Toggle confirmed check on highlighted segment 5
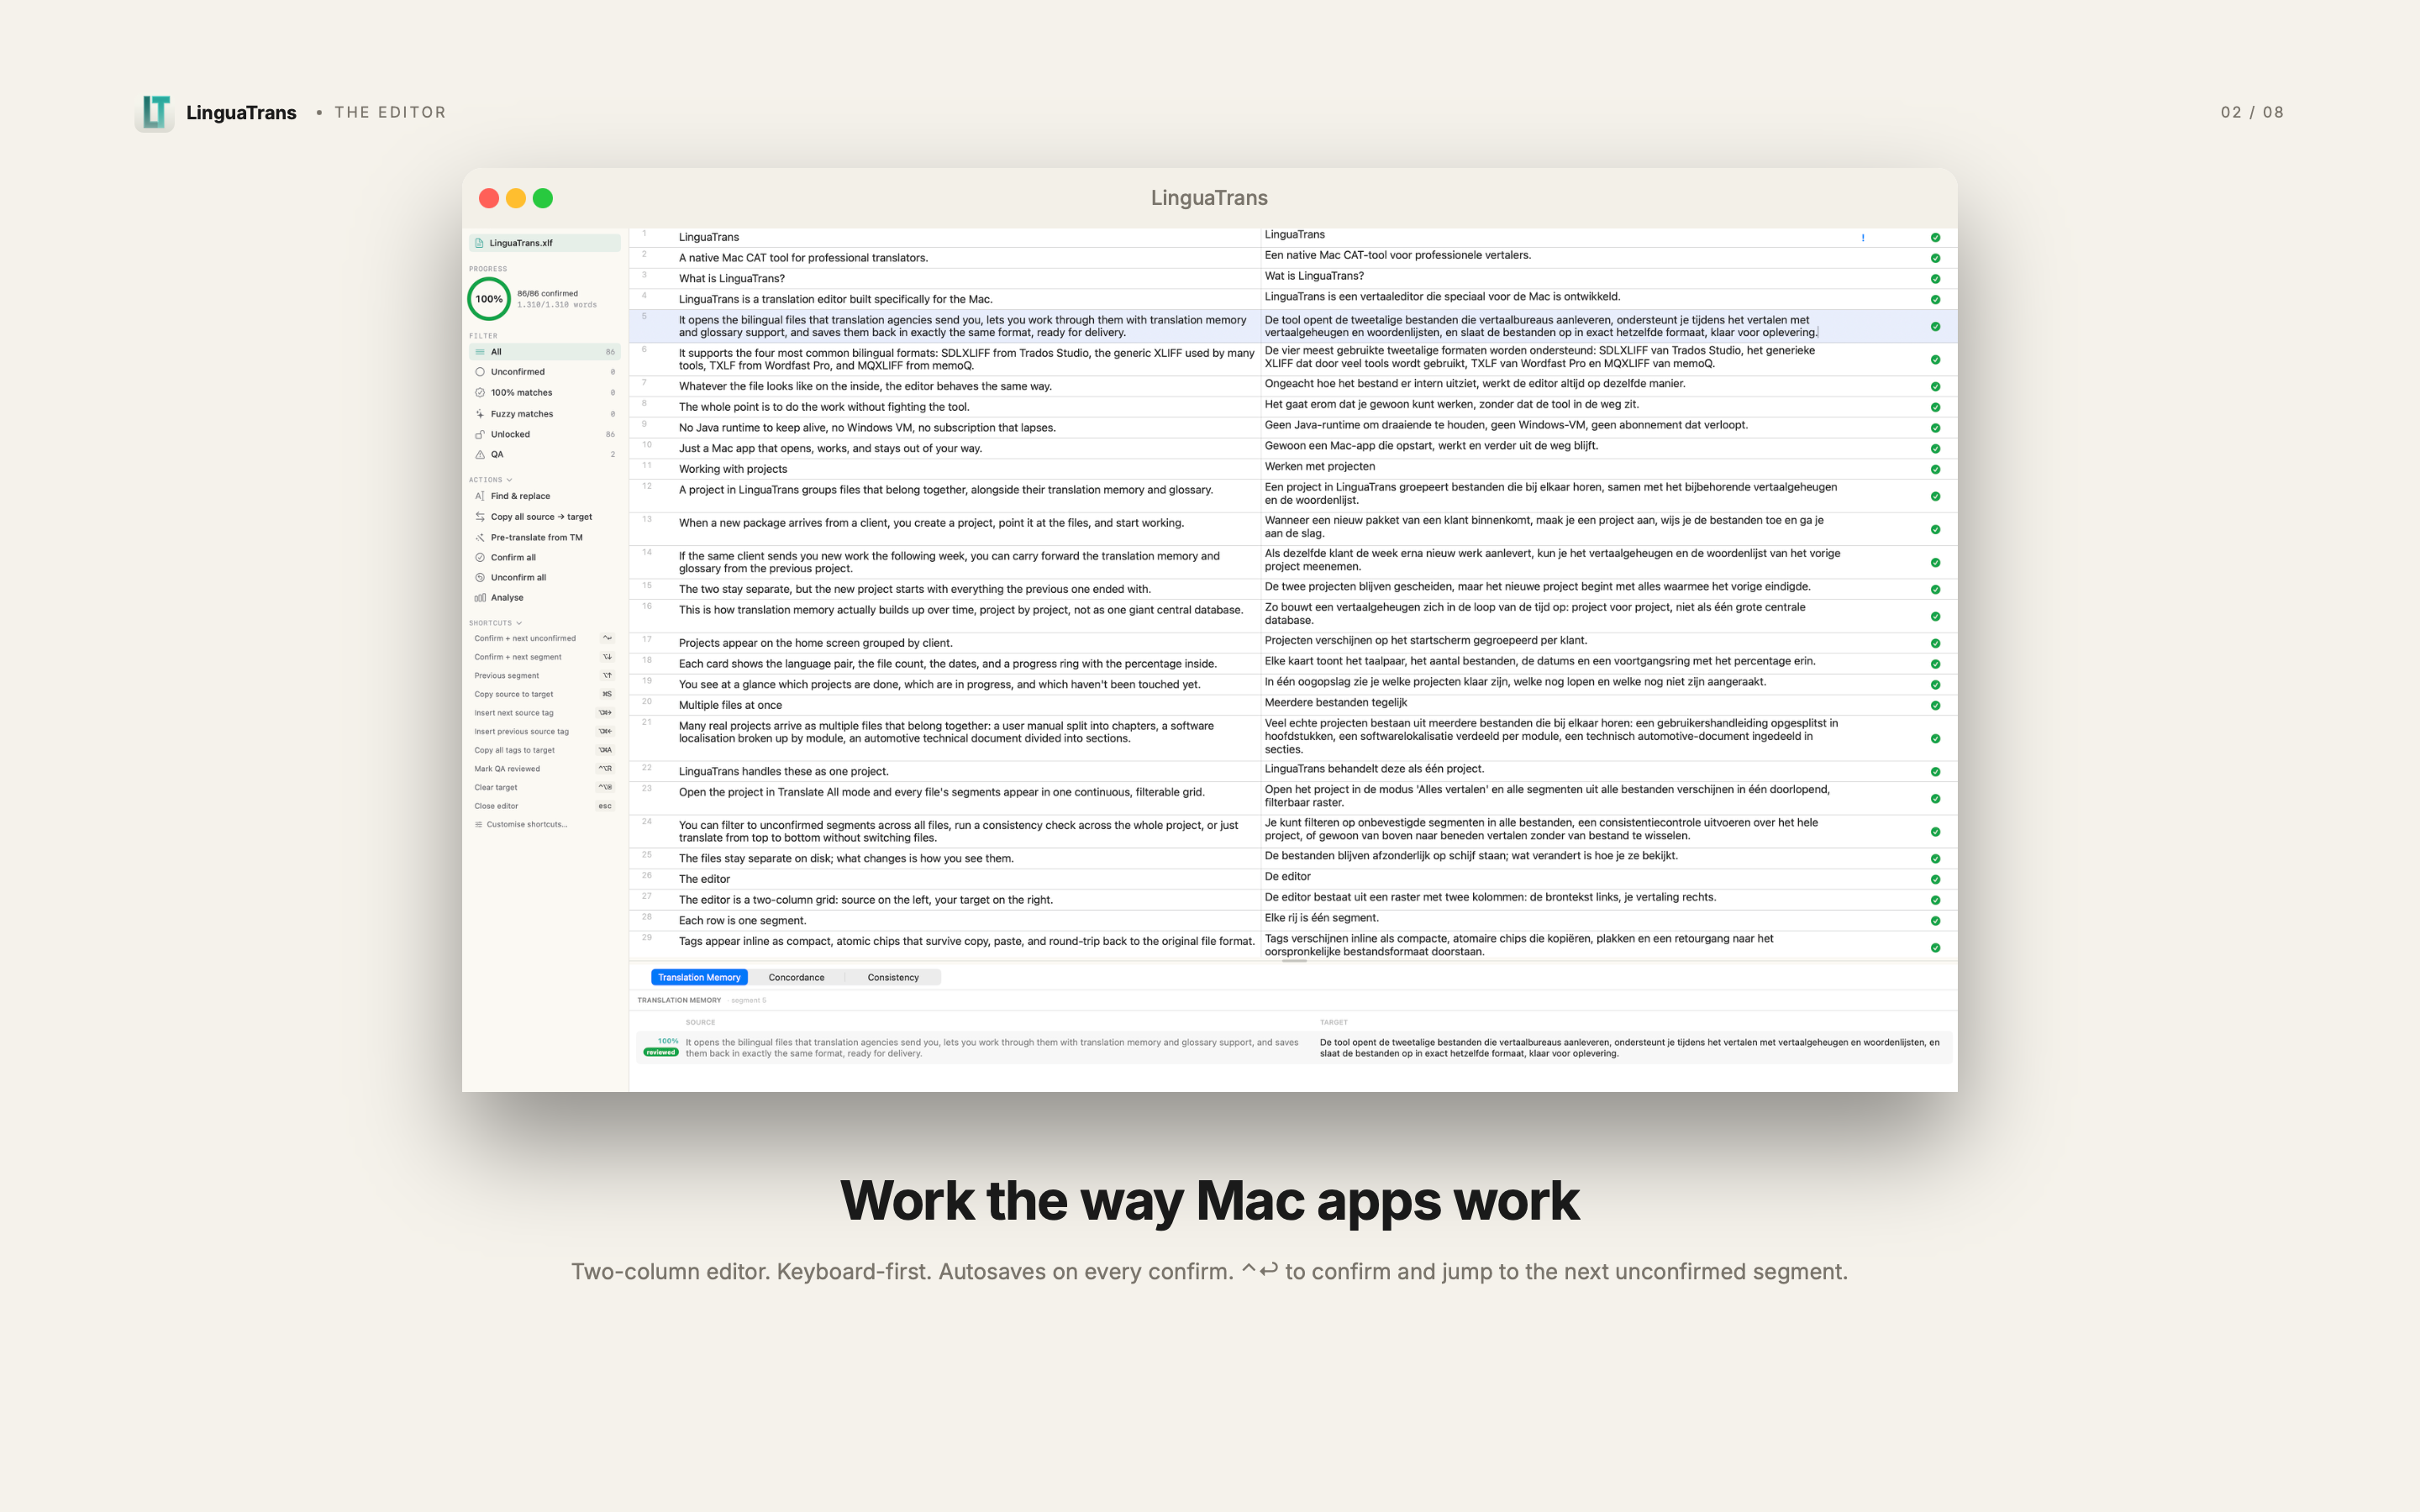 coord(1935,327)
